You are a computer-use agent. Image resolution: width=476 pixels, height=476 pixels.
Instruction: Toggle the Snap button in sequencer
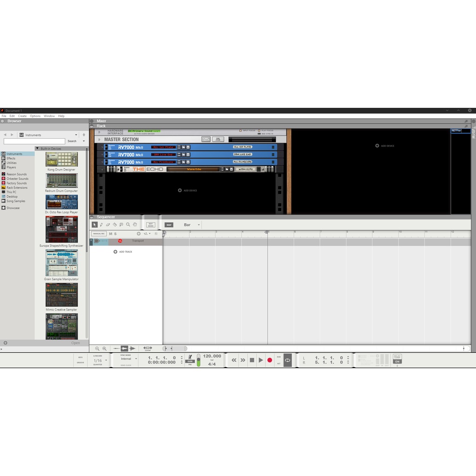coord(169,225)
